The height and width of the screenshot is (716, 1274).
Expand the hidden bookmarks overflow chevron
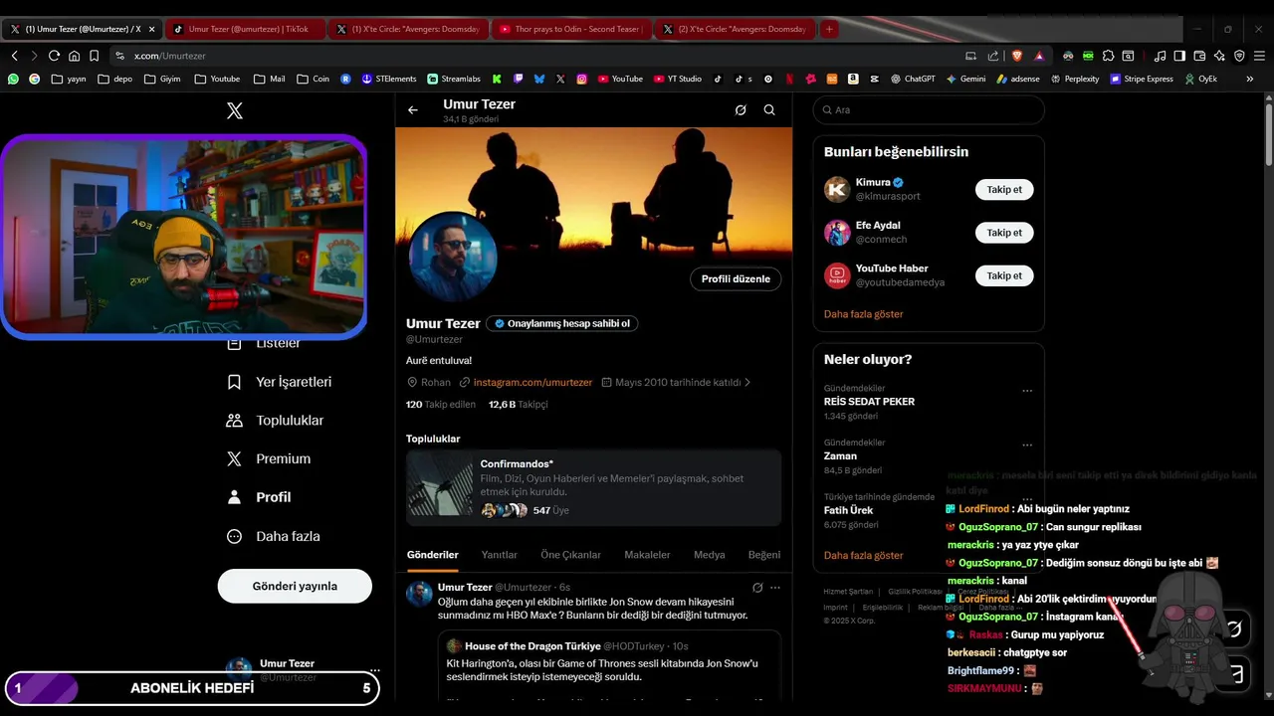point(1250,79)
